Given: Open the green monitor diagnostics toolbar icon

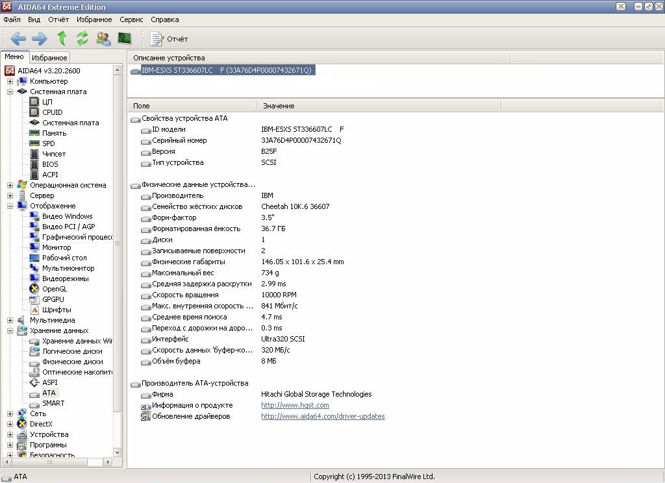Looking at the screenshot, I should [125, 38].
